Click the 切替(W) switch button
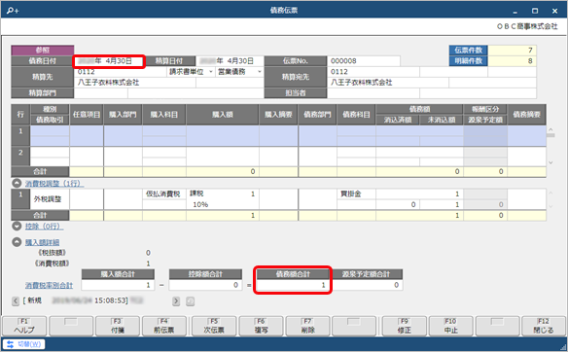Viewport: 568px width, 352px height. pos(24,344)
